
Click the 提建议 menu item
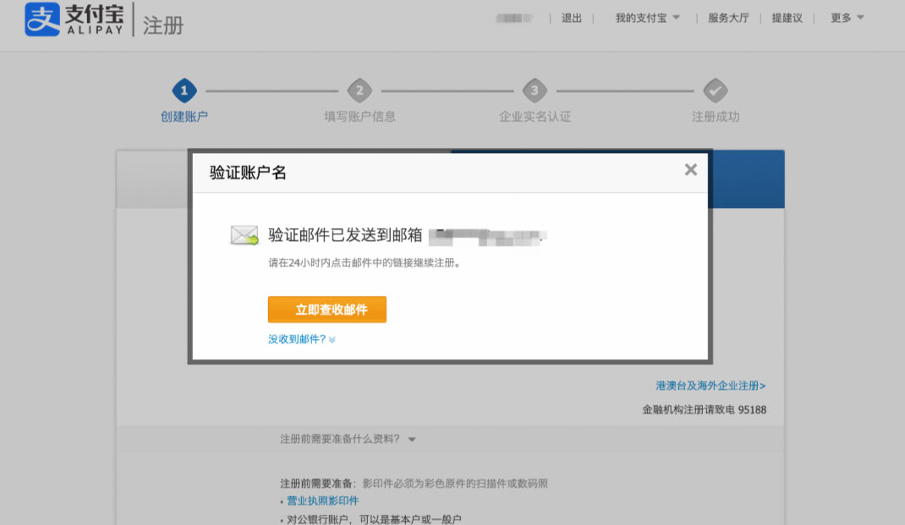(x=786, y=17)
